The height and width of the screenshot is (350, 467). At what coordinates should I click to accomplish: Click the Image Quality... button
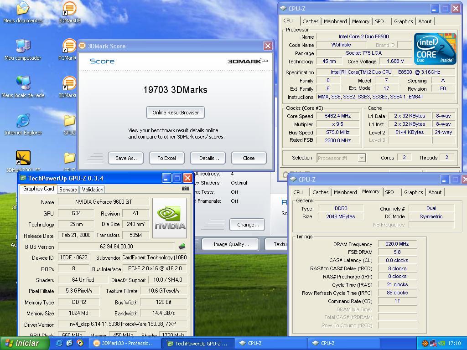[230, 244]
